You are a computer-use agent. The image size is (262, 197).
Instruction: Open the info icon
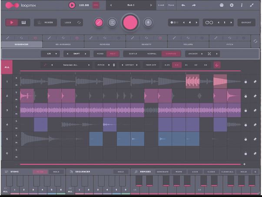[x=242, y=5]
